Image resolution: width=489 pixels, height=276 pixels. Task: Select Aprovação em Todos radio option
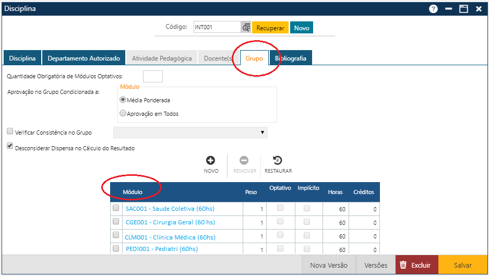pos(123,113)
